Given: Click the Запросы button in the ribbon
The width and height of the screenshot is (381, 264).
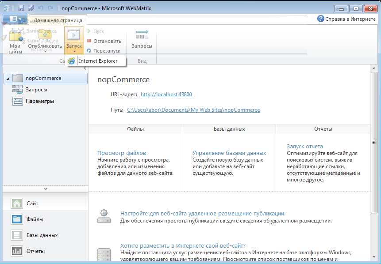Looking at the screenshot, I should [142, 39].
